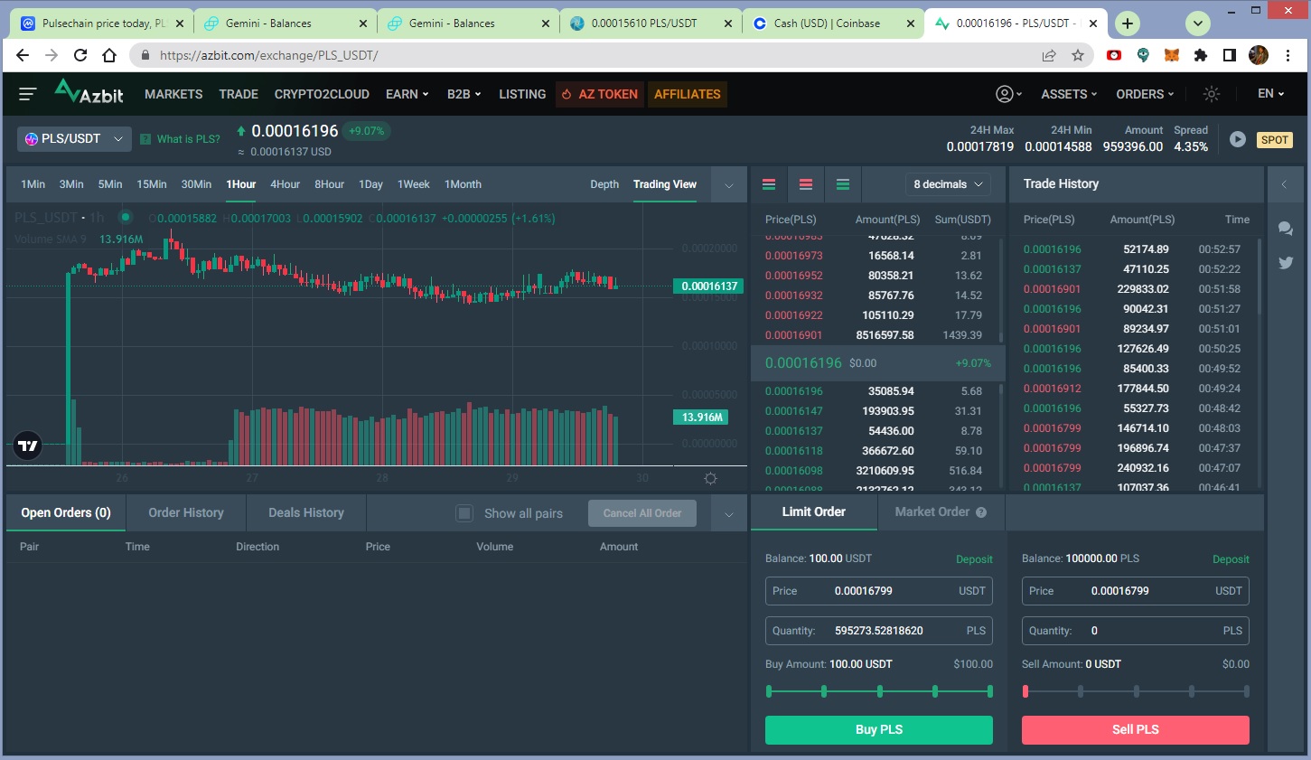1311x760 pixels.
Task: Open MetaMask fox extension
Action: [1172, 55]
